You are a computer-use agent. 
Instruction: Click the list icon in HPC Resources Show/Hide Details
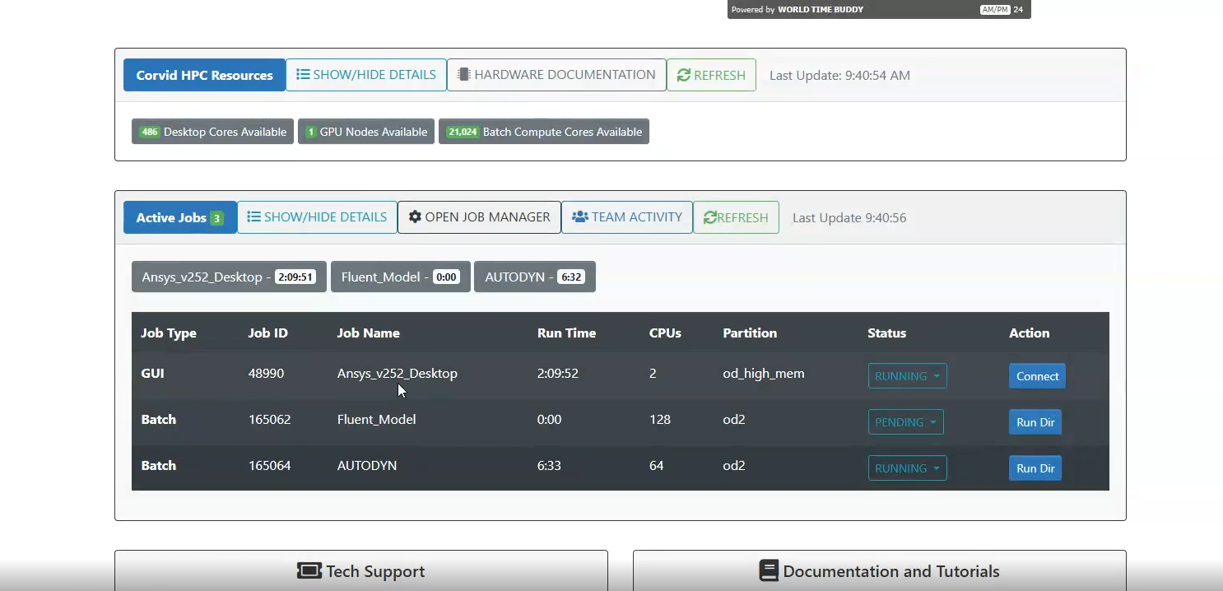[x=303, y=75]
